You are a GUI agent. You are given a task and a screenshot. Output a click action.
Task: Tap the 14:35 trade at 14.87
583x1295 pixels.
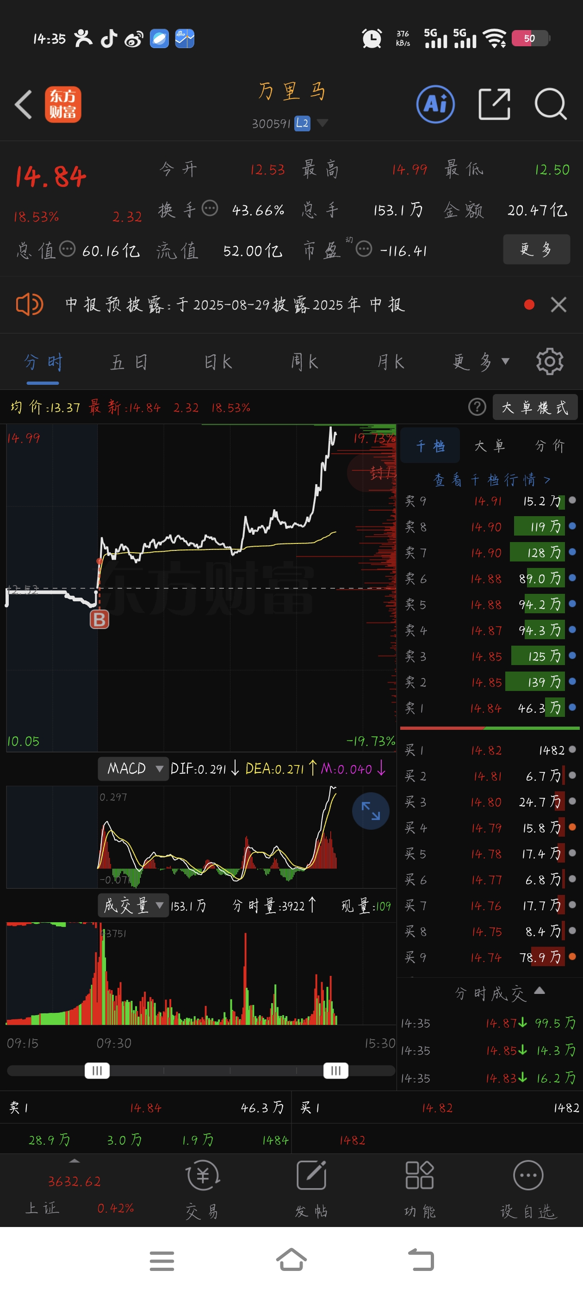[489, 1023]
